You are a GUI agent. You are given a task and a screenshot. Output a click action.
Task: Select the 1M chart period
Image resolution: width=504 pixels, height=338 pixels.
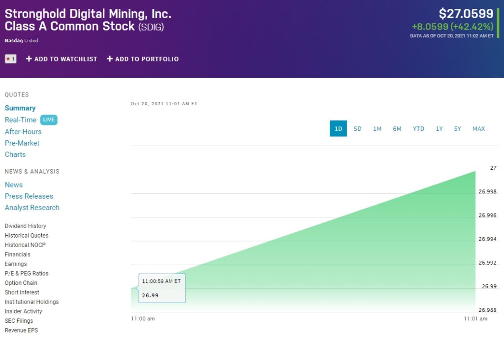click(377, 128)
